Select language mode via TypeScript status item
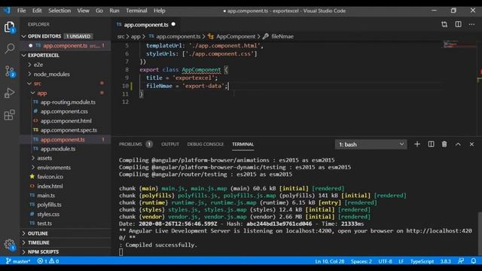Image resolution: width=482 pixels, height=271 pixels. [x=422, y=261]
